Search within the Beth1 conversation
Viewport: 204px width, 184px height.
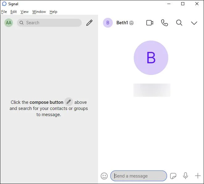[x=179, y=23]
